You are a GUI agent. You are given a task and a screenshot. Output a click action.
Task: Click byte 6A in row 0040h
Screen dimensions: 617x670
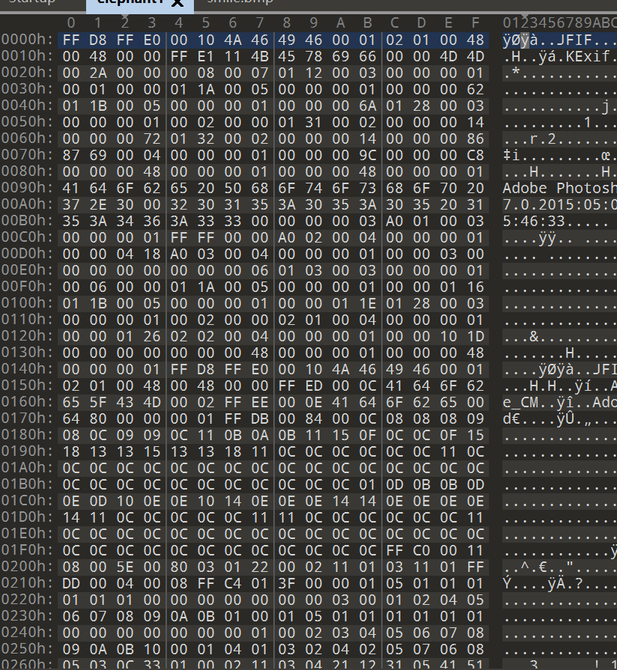[367, 106]
